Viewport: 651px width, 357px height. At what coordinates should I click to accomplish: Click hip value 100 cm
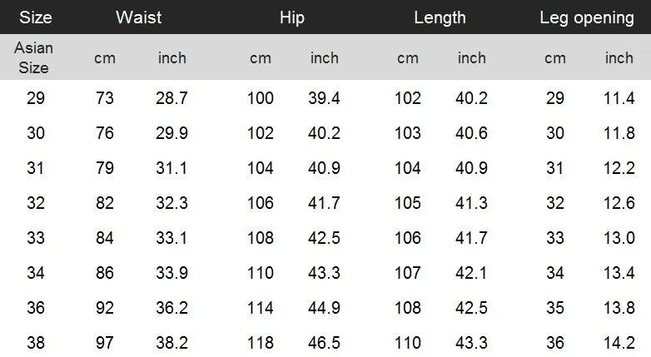[260, 98]
